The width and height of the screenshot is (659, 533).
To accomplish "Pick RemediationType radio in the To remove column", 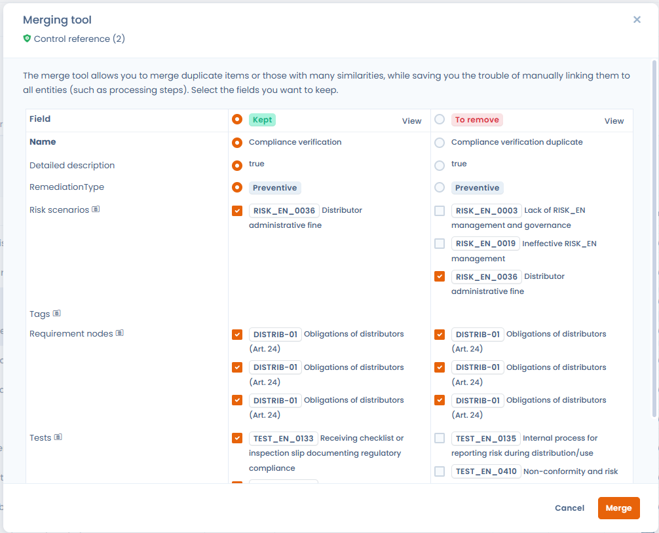I will [440, 187].
